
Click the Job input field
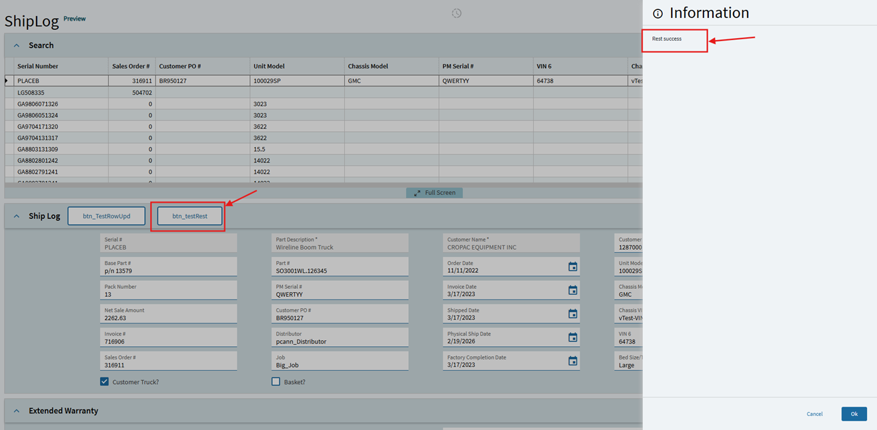(339, 361)
